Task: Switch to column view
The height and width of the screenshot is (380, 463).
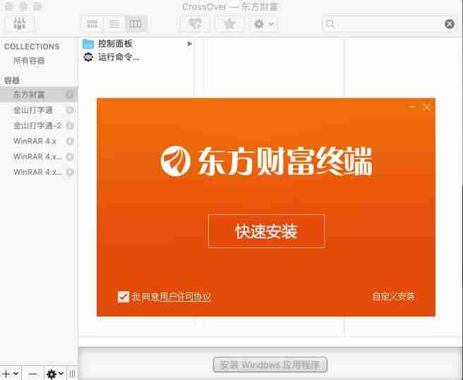Action: (x=136, y=23)
